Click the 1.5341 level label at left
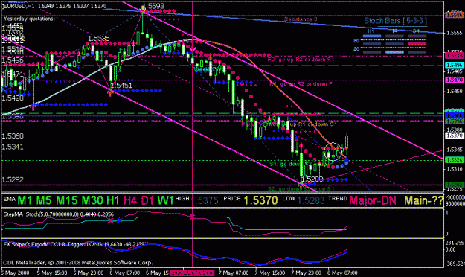This screenshot has height=277, width=465. [13, 147]
